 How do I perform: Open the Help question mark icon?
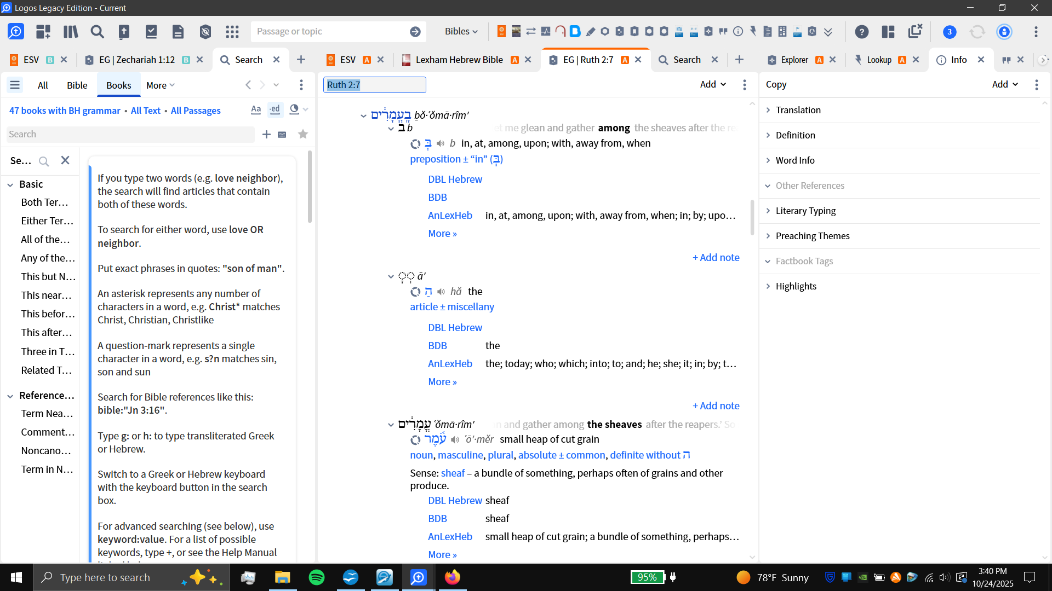861,32
